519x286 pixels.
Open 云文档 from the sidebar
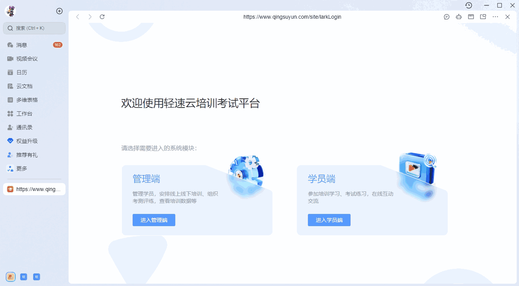pyautogui.click(x=24, y=86)
